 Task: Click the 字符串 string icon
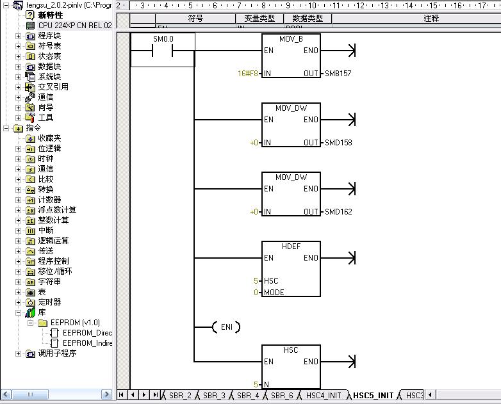tap(30, 282)
